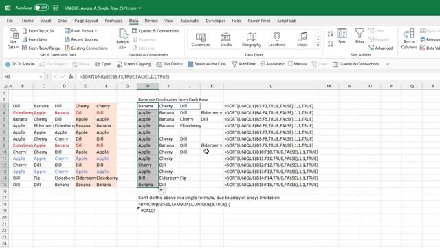Click the Select All corner triangle

coord(5,86)
